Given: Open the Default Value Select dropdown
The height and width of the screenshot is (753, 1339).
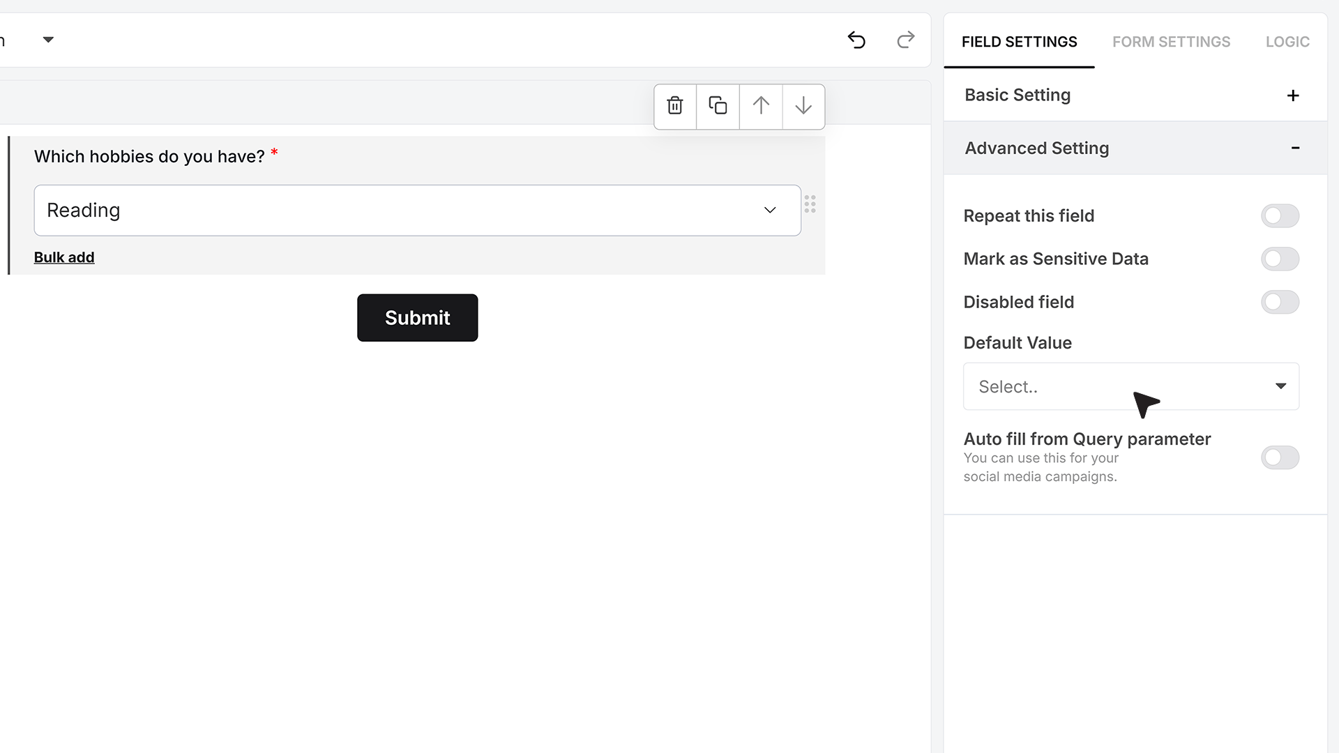Looking at the screenshot, I should [x=1130, y=386].
